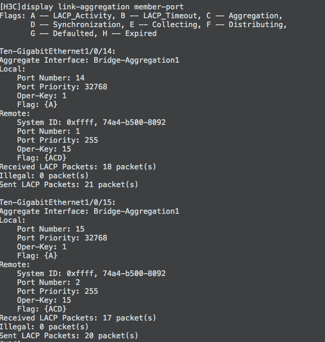Click 'Sent LACP Packets: 20 packet(s)' line
This screenshot has height=342, width=325.
(69, 335)
